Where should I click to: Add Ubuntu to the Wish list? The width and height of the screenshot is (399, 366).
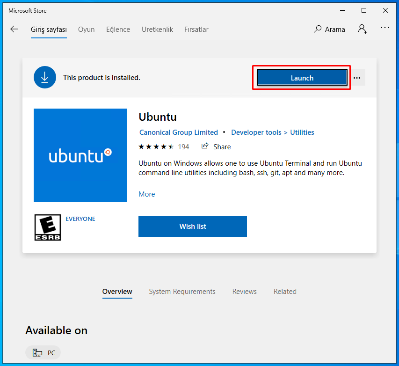coord(193,227)
